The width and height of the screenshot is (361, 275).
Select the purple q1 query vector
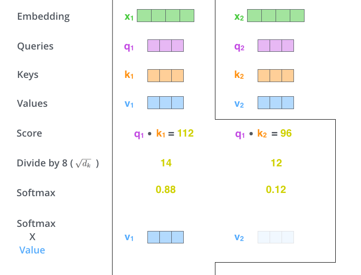tap(165, 45)
